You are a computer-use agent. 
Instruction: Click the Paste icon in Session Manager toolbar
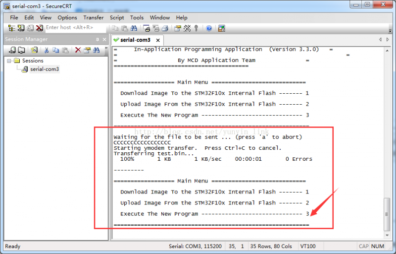(65, 50)
